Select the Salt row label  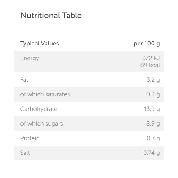tap(25, 153)
